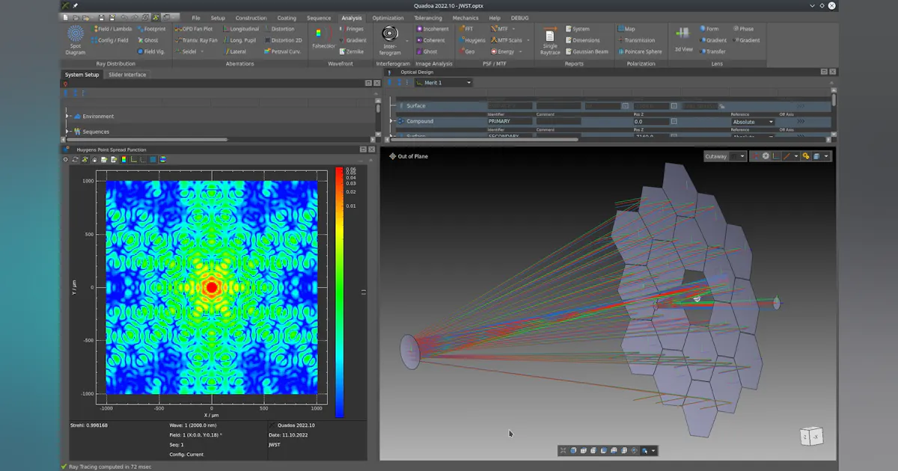This screenshot has height=471, width=898.
Task: Launch the Footprint analysis
Action: coord(151,28)
